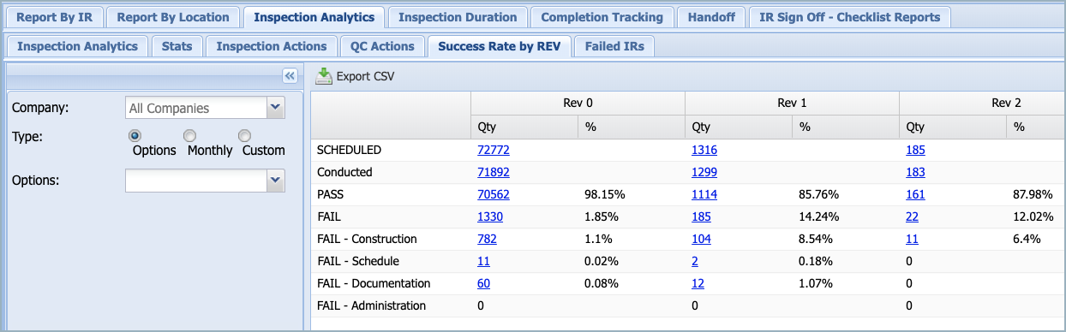Open the Inspection Duration tab
The width and height of the screenshot is (1066, 332).
[458, 17]
